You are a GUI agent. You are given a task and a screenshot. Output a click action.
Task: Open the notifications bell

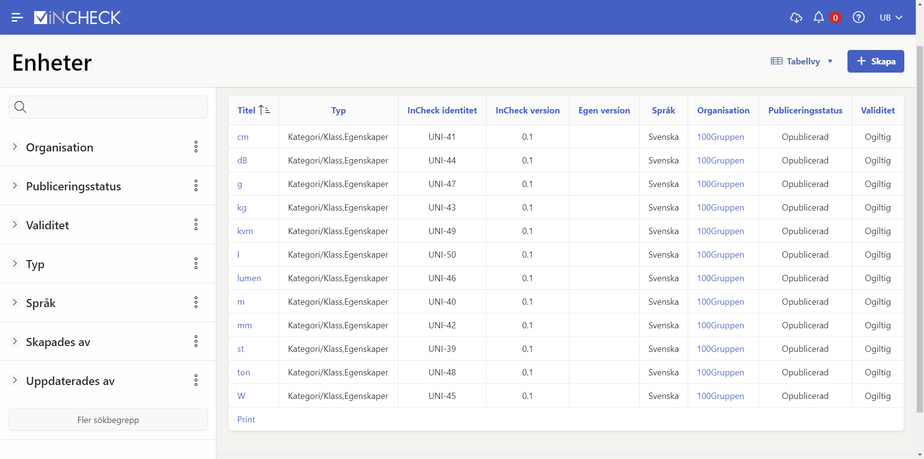(819, 17)
